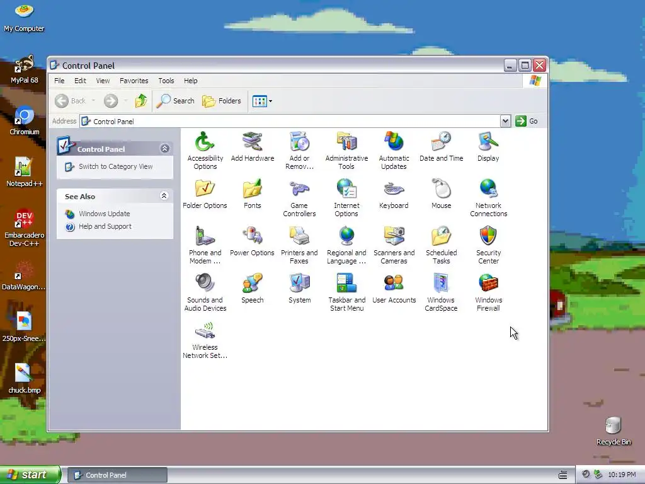The width and height of the screenshot is (645, 484).
Task: Select Internet Options icon
Action: (347, 189)
